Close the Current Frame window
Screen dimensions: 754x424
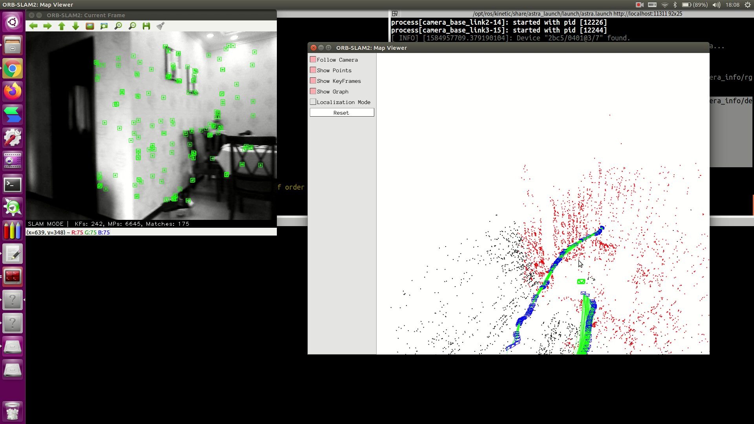[x=31, y=15]
